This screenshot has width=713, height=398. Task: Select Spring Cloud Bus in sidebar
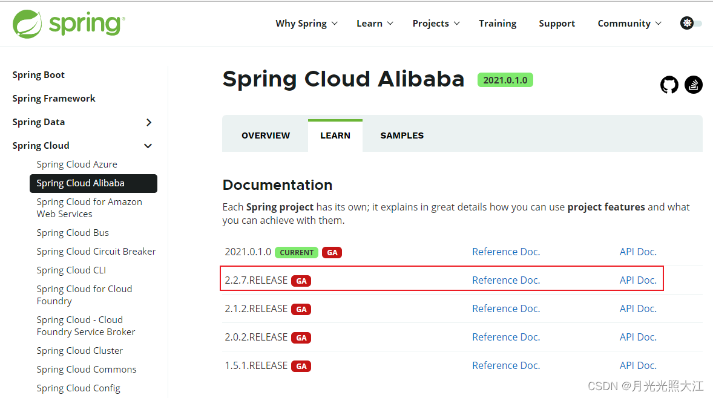coord(73,233)
